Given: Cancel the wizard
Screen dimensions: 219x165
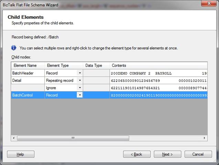Looking at the screenshot, I should [x=198, y=154].
